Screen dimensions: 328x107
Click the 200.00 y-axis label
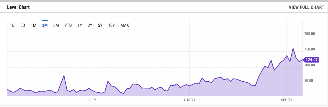[310, 34]
